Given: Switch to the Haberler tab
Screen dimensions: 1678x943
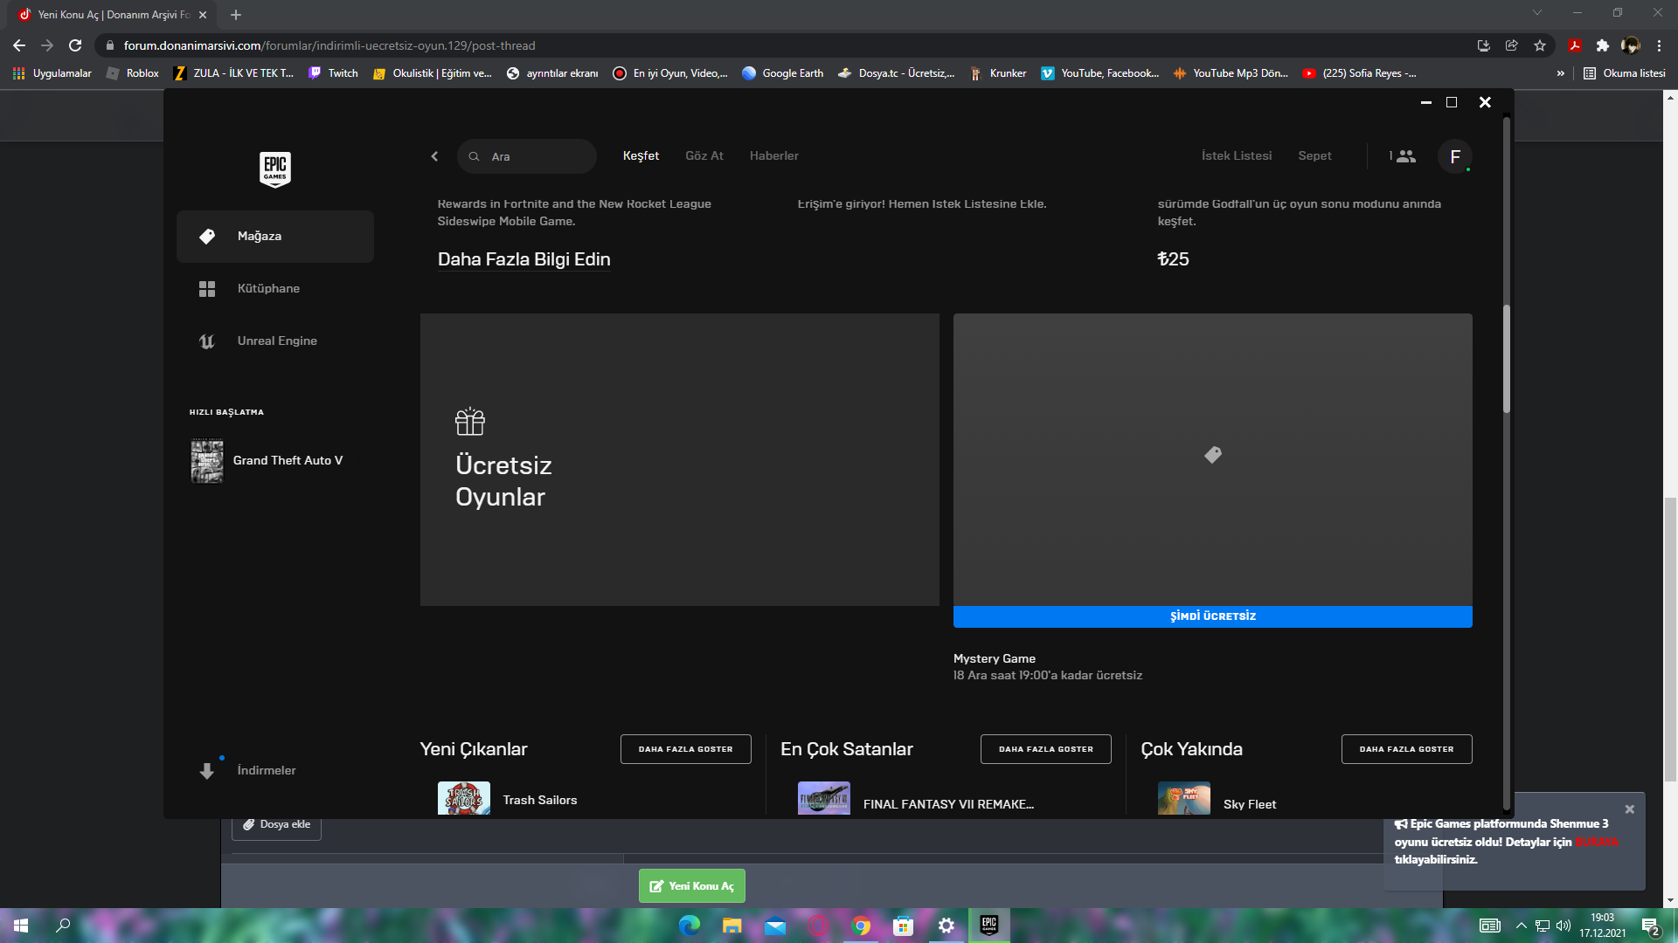Looking at the screenshot, I should point(773,156).
